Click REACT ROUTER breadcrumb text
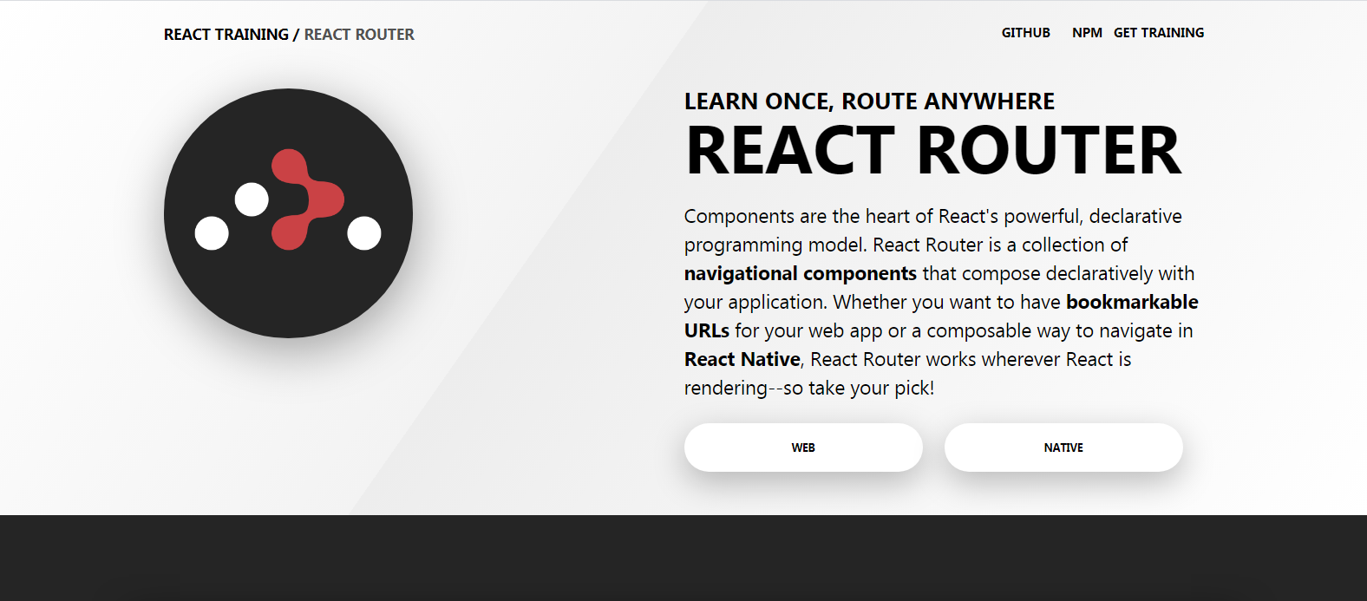This screenshot has width=1367, height=601. pos(359,35)
